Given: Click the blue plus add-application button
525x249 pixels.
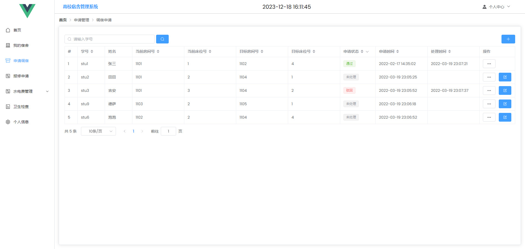Looking at the screenshot, I should coord(508,39).
